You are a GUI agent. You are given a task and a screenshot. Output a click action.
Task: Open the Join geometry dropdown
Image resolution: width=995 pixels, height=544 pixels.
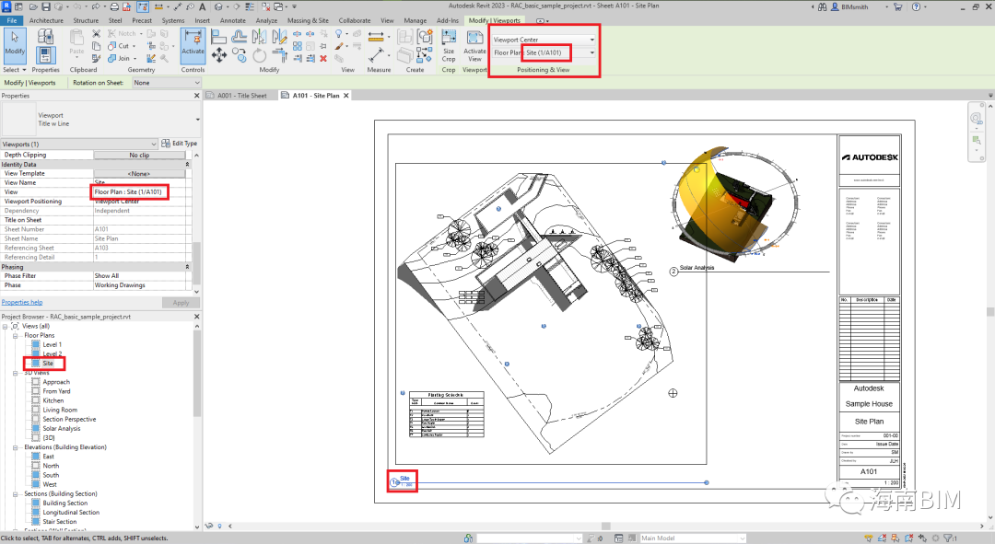(135, 58)
